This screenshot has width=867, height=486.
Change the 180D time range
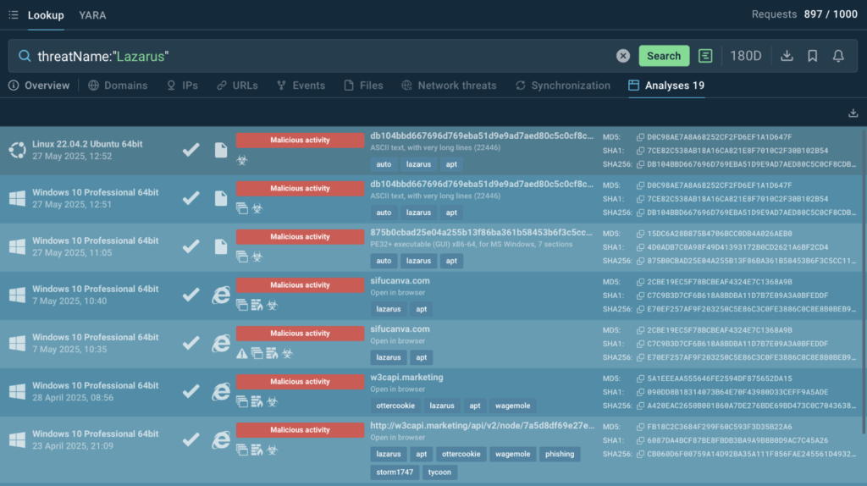(745, 56)
